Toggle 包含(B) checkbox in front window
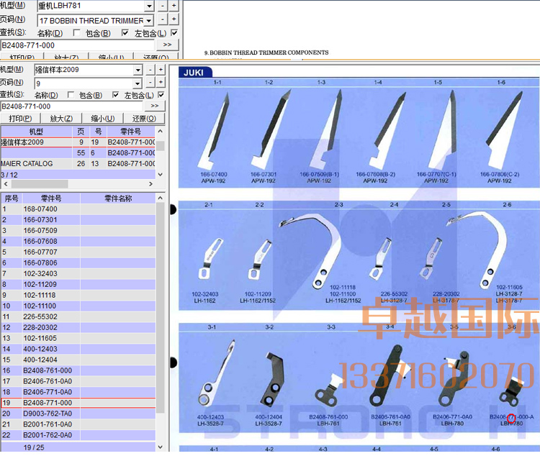The image size is (540, 456). (x=116, y=95)
